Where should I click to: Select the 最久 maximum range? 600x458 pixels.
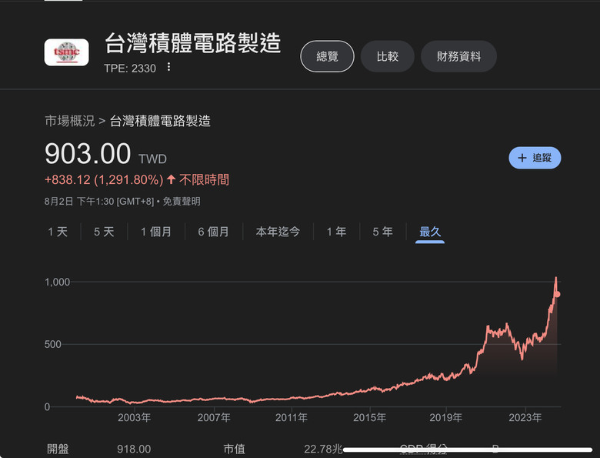[430, 232]
